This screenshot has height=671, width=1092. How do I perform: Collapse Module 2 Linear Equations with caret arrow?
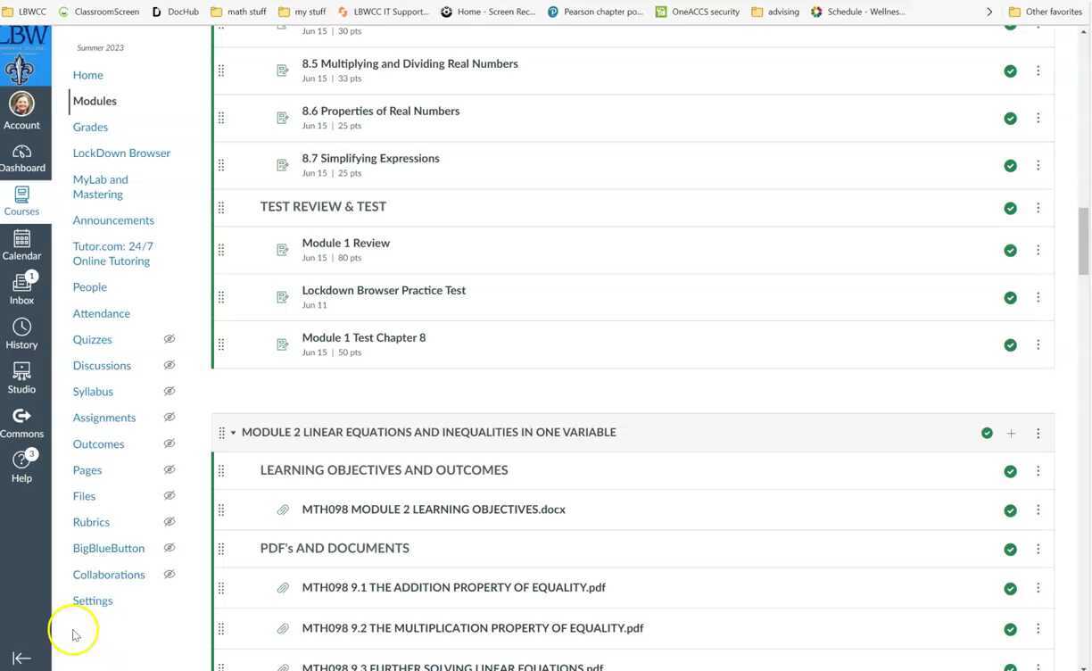point(233,433)
